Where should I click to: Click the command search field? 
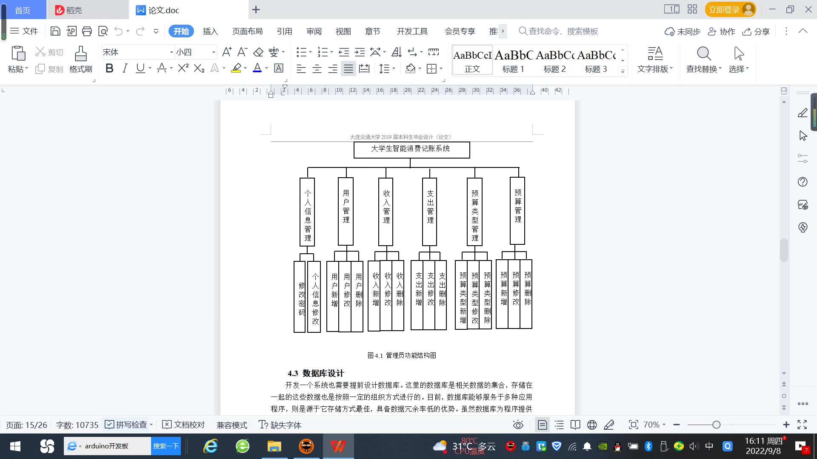pyautogui.click(x=563, y=31)
